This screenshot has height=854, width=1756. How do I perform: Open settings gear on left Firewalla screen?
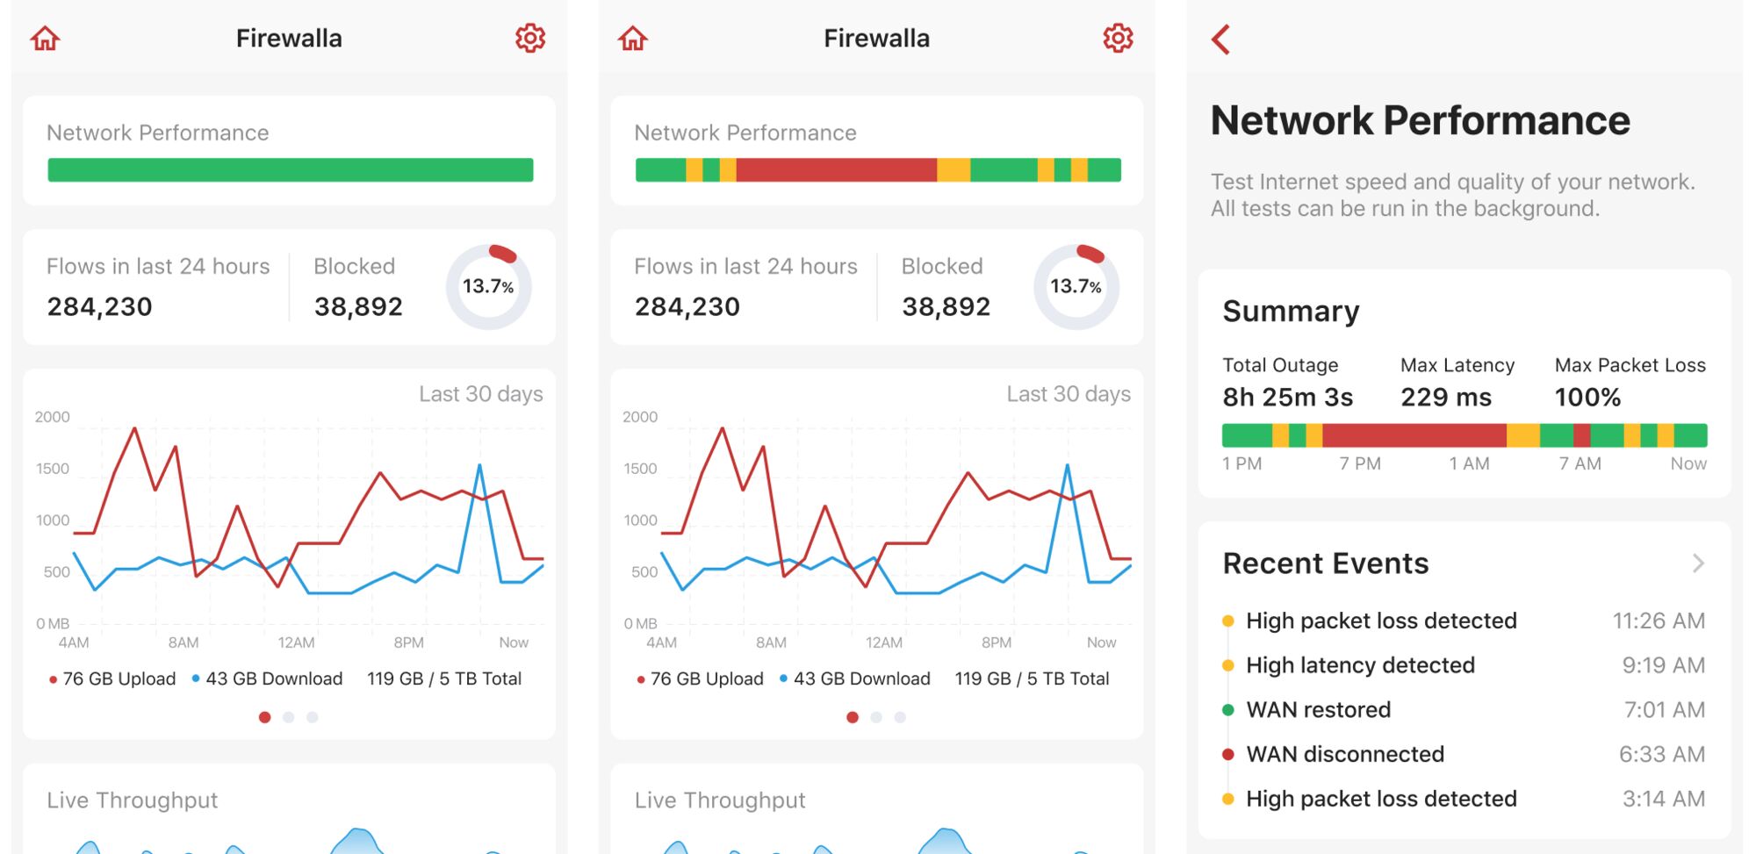click(x=530, y=39)
